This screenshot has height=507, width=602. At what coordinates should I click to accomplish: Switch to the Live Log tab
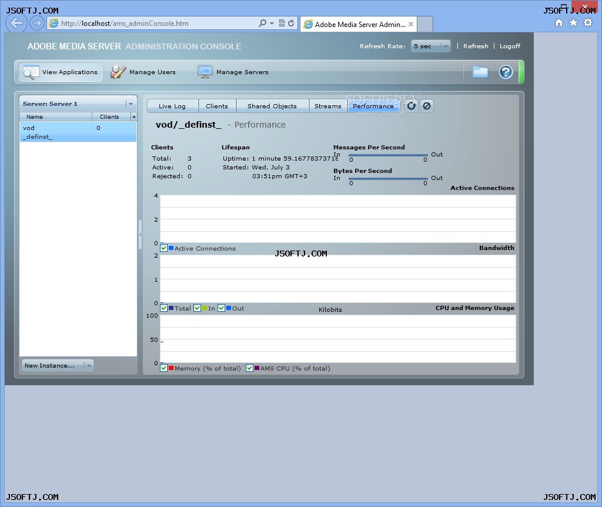[172, 106]
